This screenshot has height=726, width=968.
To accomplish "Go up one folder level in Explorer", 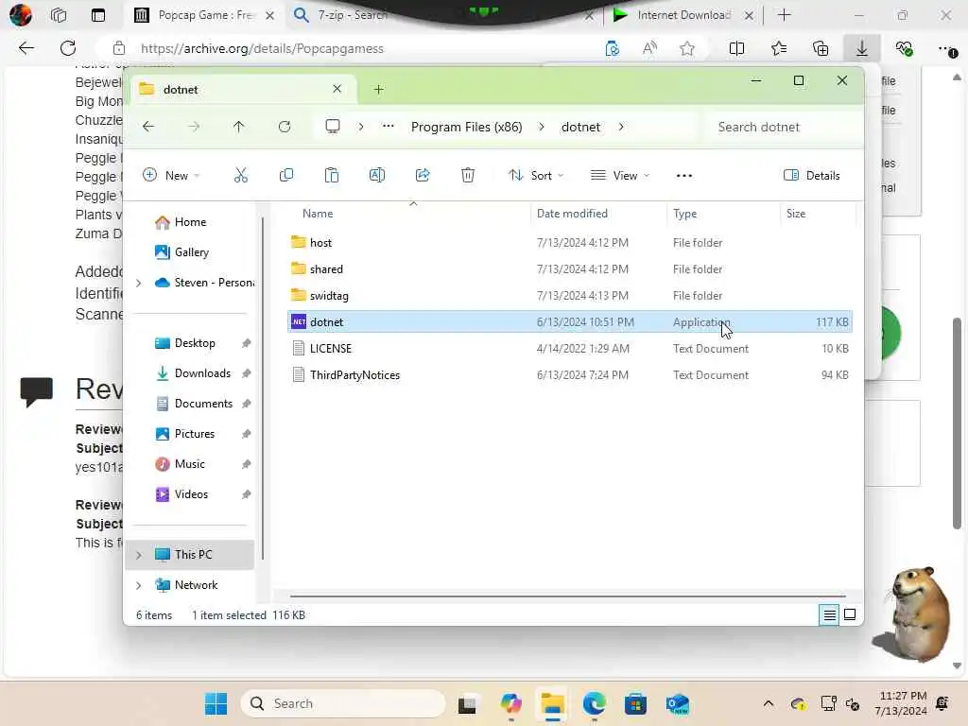I will point(239,127).
